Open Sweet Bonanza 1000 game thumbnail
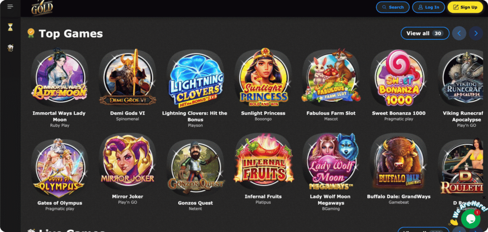The image size is (488, 232). 399,77
